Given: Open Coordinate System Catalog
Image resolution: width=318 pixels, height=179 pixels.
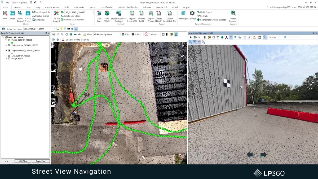Looking at the screenshot, I should (212, 20).
